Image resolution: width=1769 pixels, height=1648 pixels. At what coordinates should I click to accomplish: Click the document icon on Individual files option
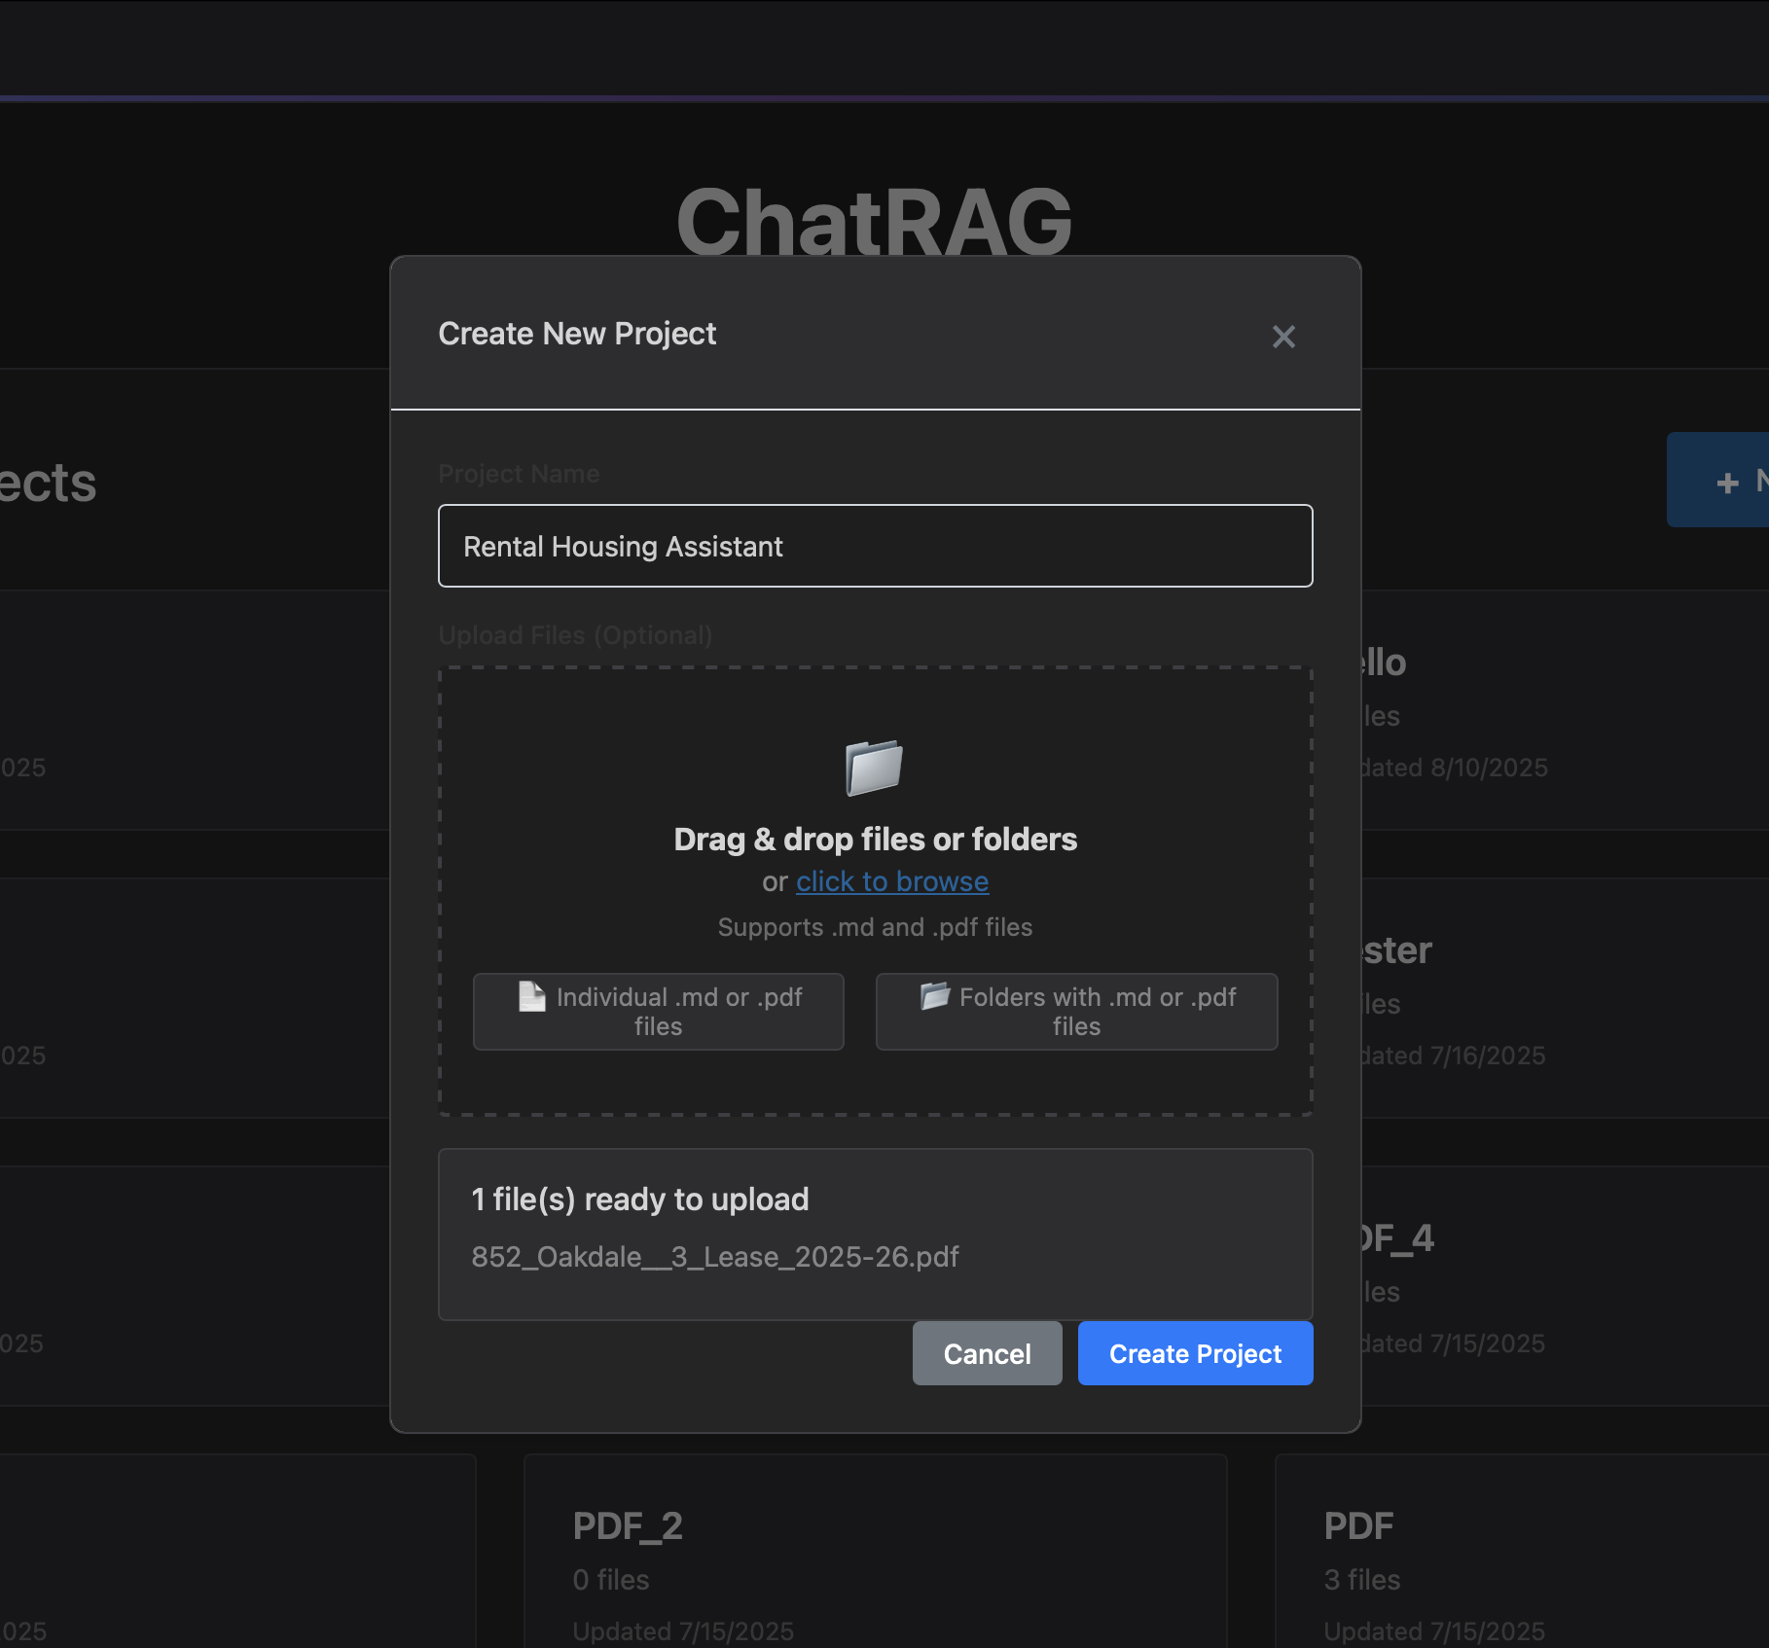coord(530,997)
